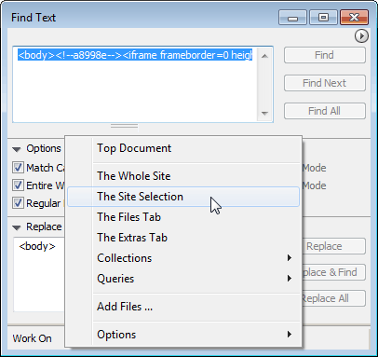Click the Replace All button
Viewport: 378px width, 357px height.
coord(333,298)
